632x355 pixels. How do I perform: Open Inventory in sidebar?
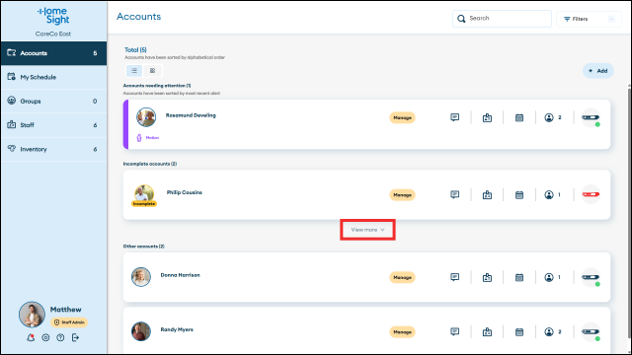pyautogui.click(x=53, y=149)
